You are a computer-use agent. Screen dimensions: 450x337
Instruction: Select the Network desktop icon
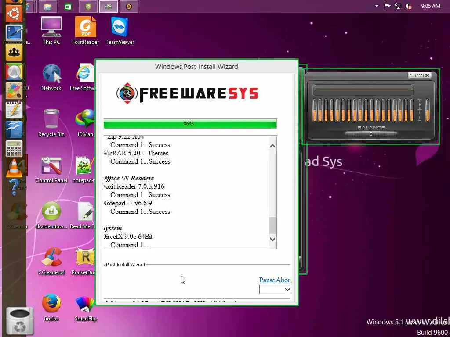click(51, 77)
